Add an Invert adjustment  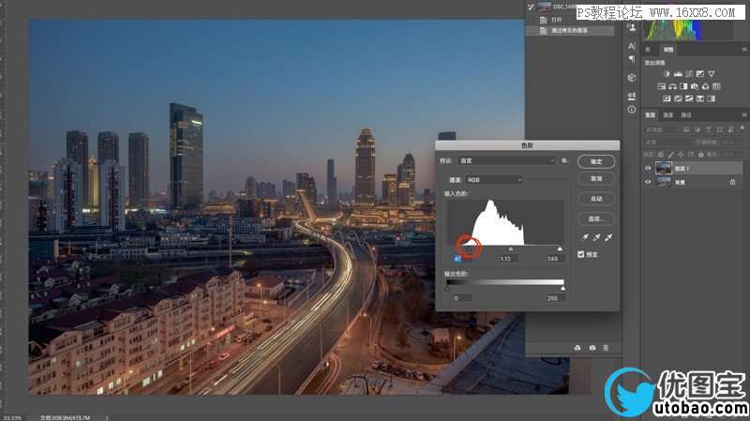pyautogui.click(x=667, y=98)
